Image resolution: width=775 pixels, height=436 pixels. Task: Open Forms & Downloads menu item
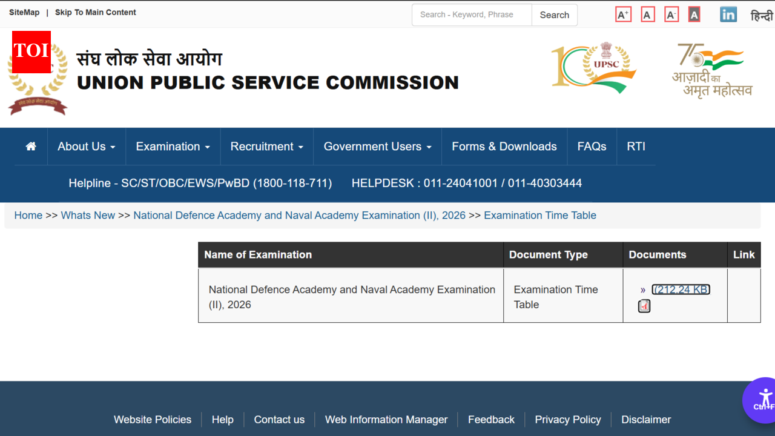504,147
